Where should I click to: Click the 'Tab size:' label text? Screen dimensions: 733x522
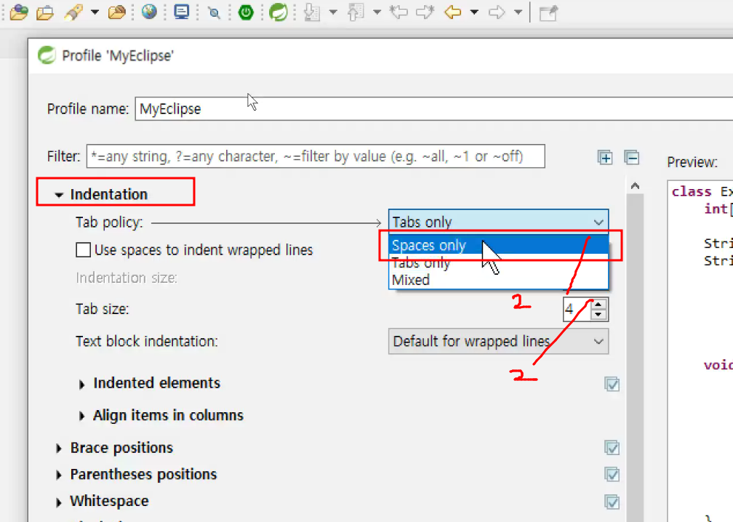tap(102, 309)
